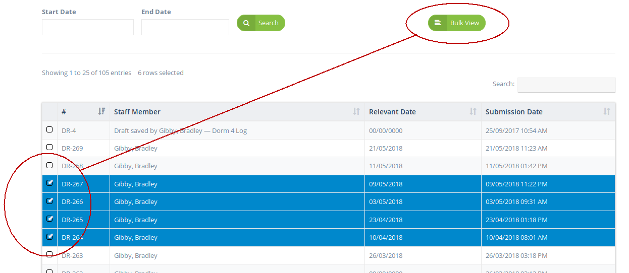The image size is (629, 273).
Task: Click the Dorm 4 Log draft entry
Action: [x=180, y=131]
